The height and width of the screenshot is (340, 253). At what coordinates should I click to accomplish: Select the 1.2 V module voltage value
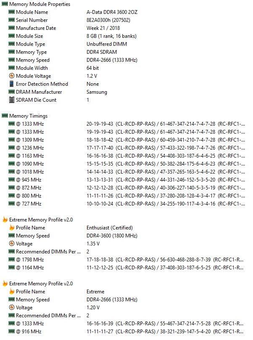(x=92, y=76)
